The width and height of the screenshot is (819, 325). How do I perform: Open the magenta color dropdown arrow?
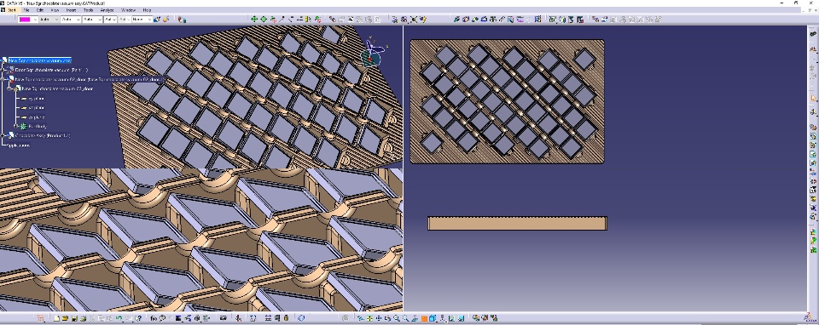tap(35, 20)
